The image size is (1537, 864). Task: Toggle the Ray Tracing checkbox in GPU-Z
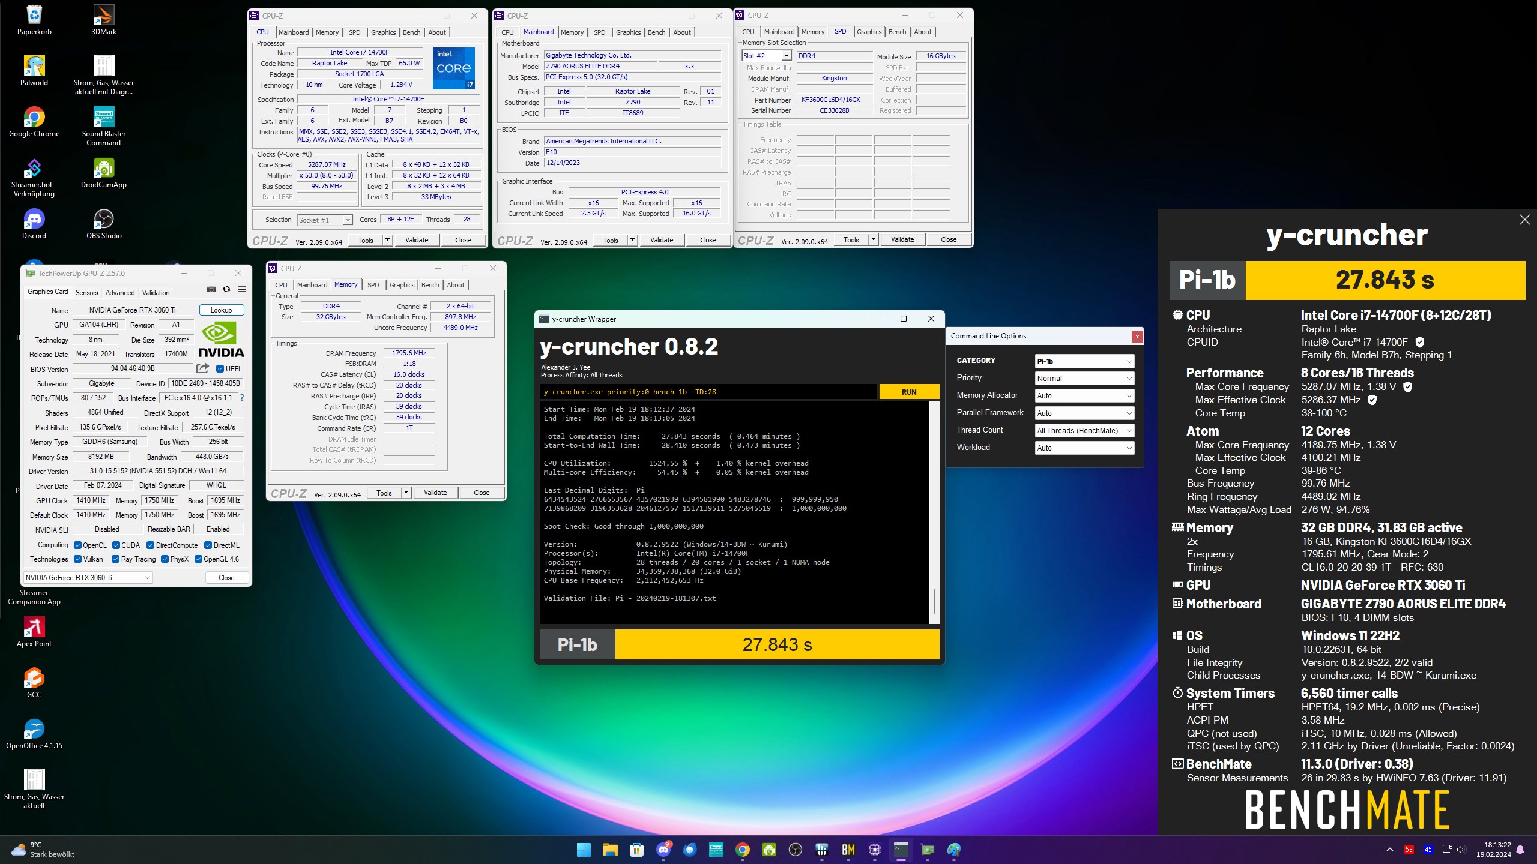116,559
